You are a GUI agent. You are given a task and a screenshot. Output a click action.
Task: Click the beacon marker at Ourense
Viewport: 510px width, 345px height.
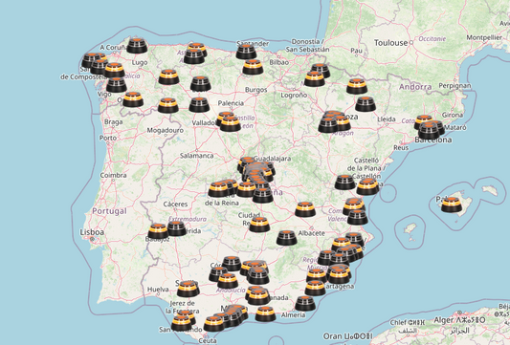pos(133,99)
